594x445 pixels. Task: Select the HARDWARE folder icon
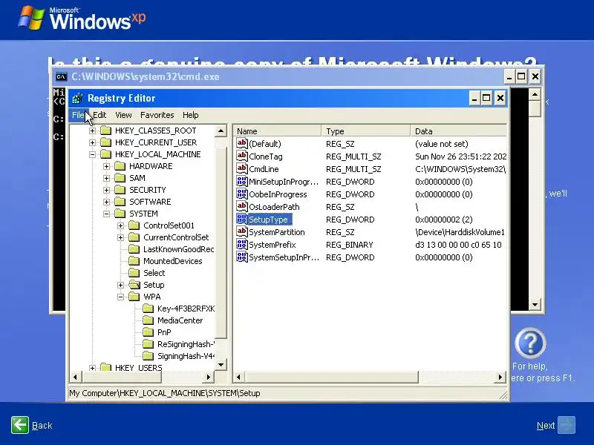point(120,166)
